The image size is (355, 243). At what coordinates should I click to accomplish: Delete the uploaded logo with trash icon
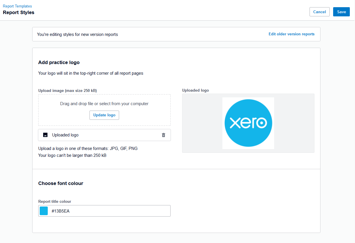tap(163, 135)
